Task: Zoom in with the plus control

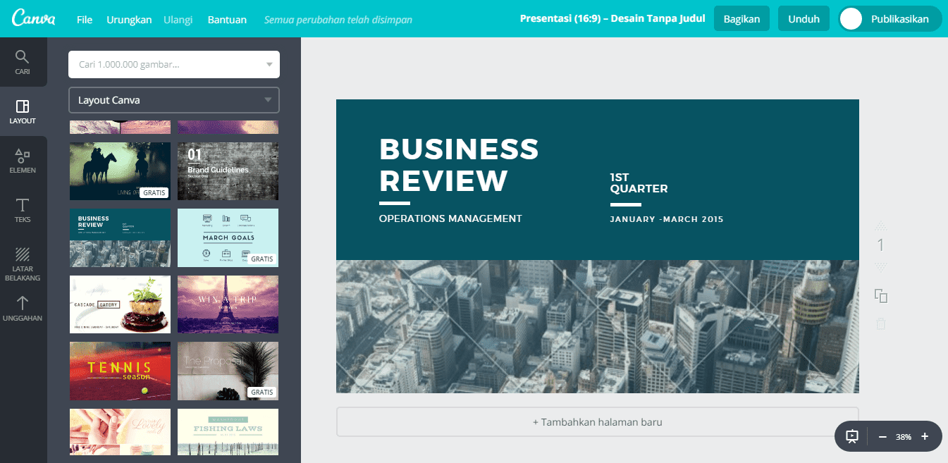Action: coord(925,436)
